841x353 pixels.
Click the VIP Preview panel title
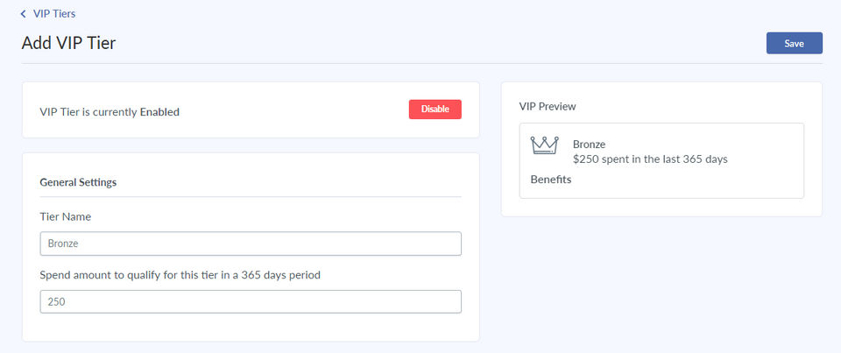click(548, 106)
